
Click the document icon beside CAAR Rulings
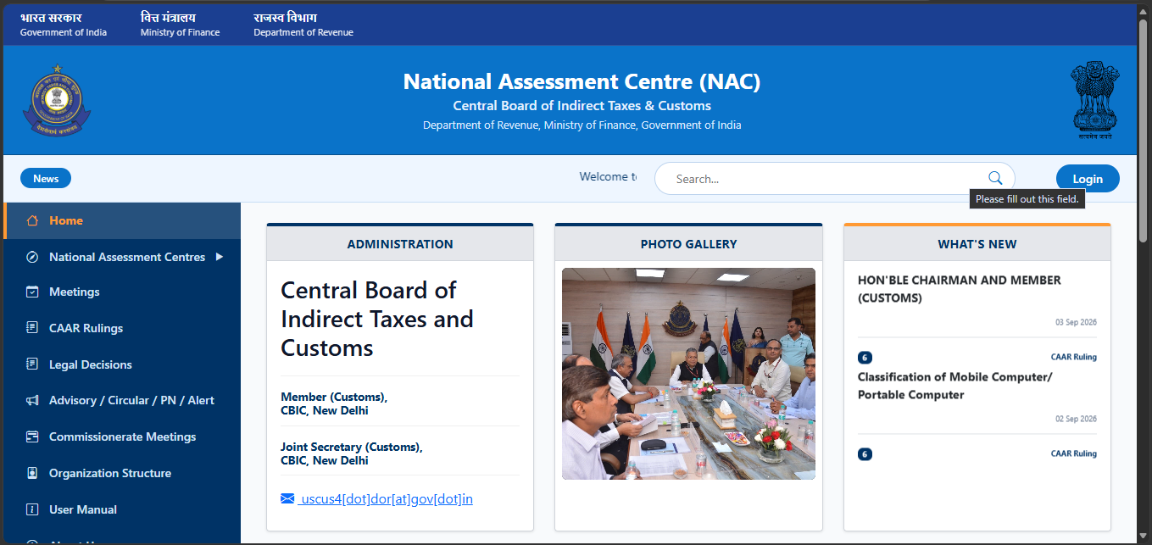[x=32, y=328]
